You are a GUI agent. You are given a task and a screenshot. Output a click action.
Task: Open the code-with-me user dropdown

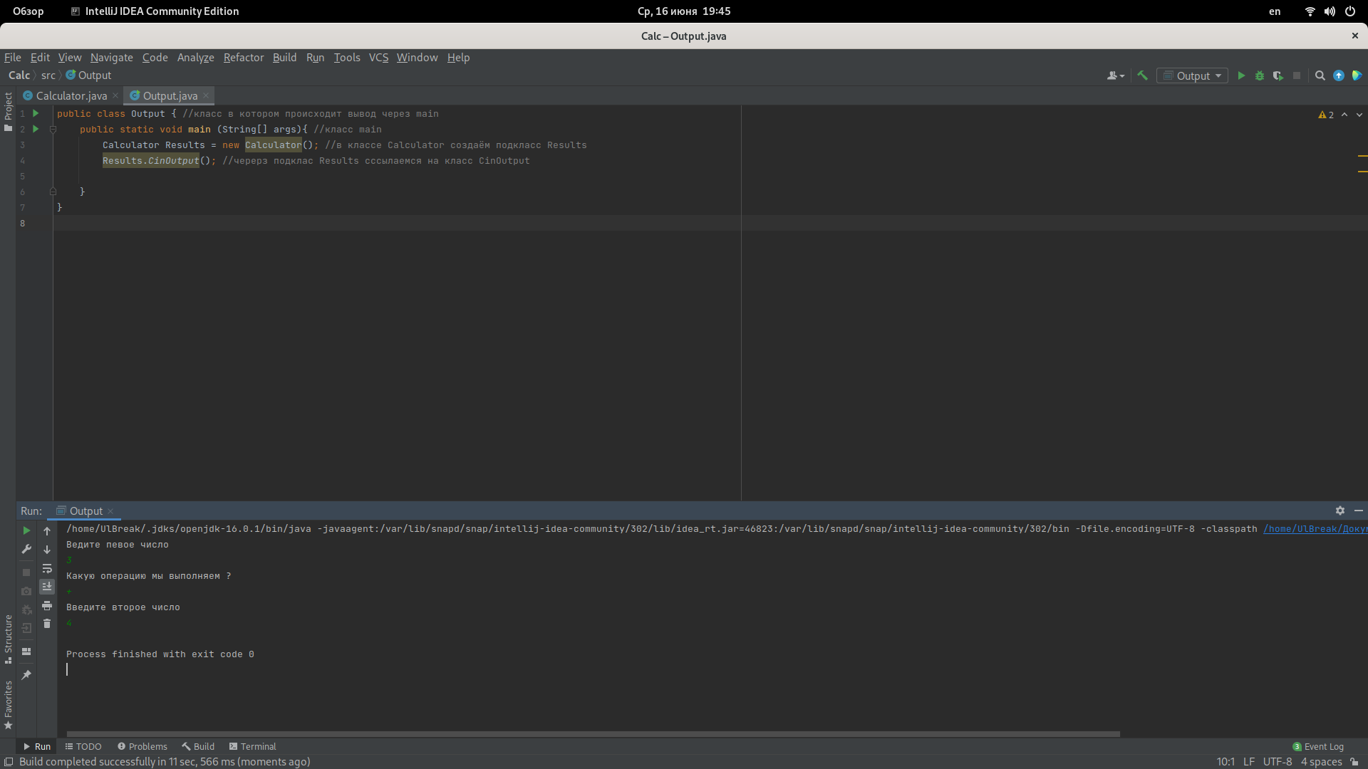coord(1115,75)
